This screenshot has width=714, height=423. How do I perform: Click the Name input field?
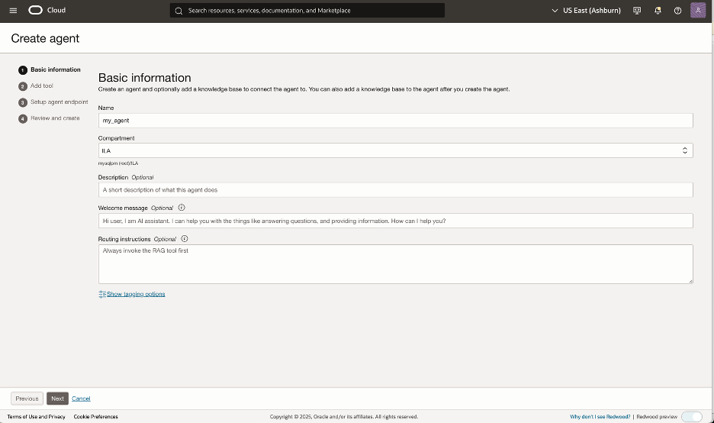click(x=395, y=121)
